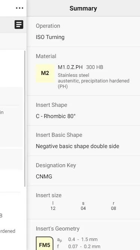Click the insert size l value 12
The height and width of the screenshot is (250, 140).
click(x=53, y=208)
